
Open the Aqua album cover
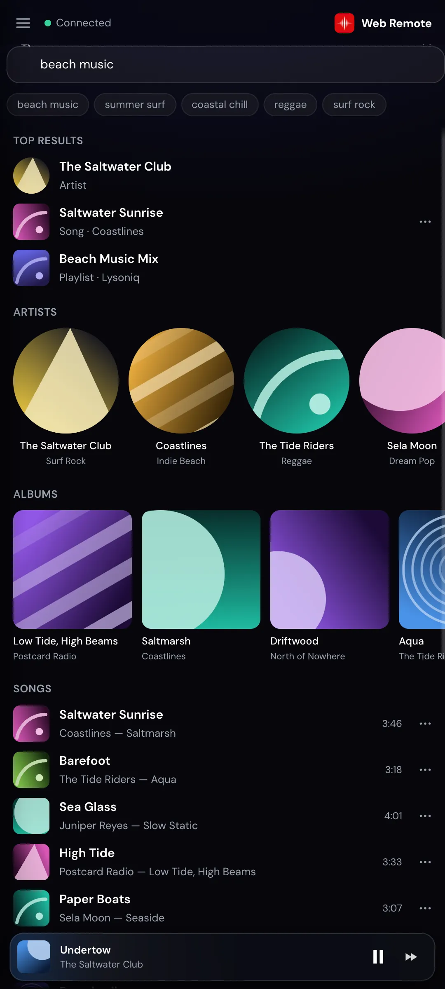point(422,569)
